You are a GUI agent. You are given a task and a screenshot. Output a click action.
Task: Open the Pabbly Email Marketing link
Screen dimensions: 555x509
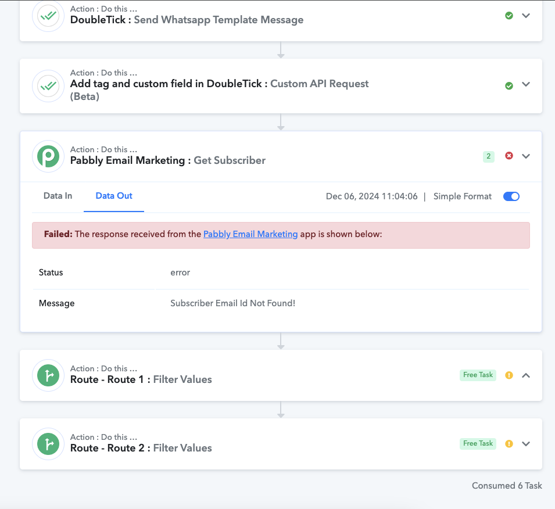[x=250, y=234]
